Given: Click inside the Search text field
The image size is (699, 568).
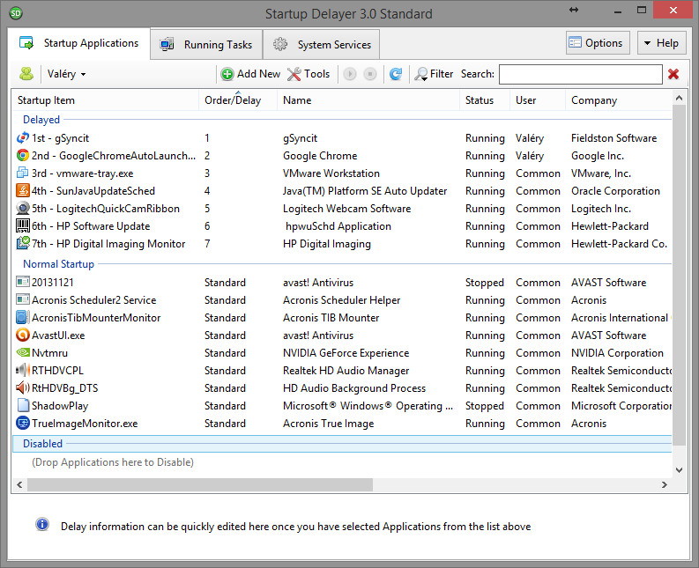Looking at the screenshot, I should coord(580,74).
